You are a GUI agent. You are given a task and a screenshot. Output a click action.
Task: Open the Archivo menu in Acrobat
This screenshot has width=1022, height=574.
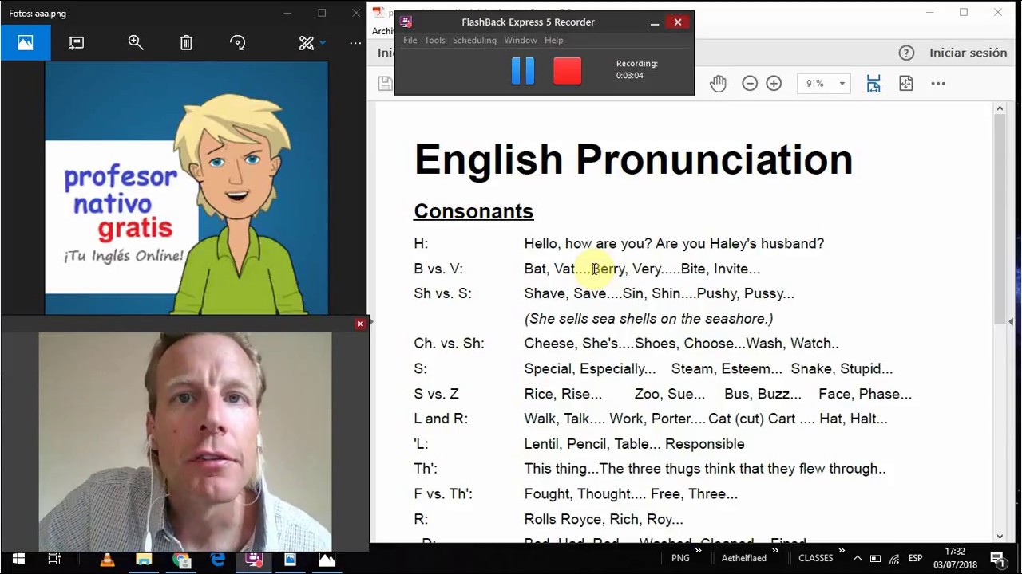pyautogui.click(x=383, y=31)
